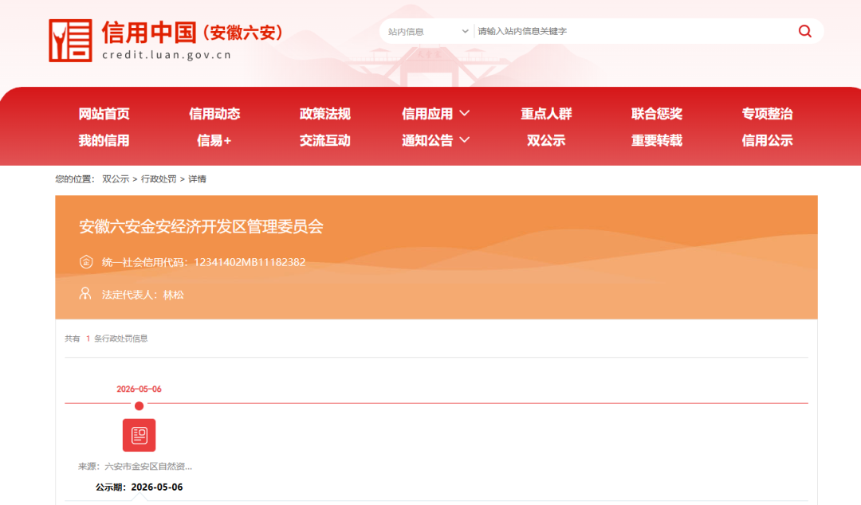Go to 网站首页 in the navigation

pos(104,114)
